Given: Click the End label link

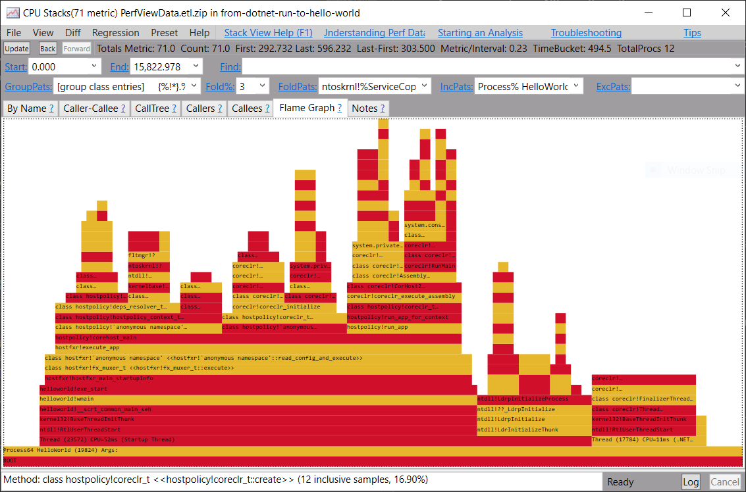Looking at the screenshot, I should 119,67.
